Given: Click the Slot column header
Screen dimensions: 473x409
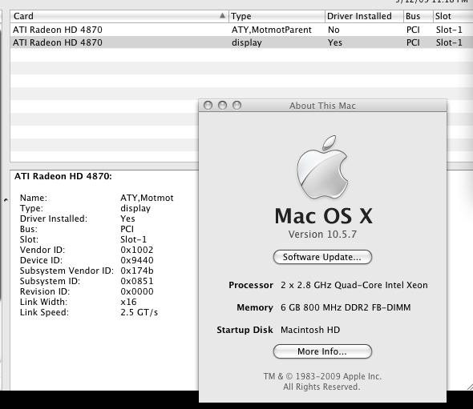Looking at the screenshot, I should [x=453, y=16].
